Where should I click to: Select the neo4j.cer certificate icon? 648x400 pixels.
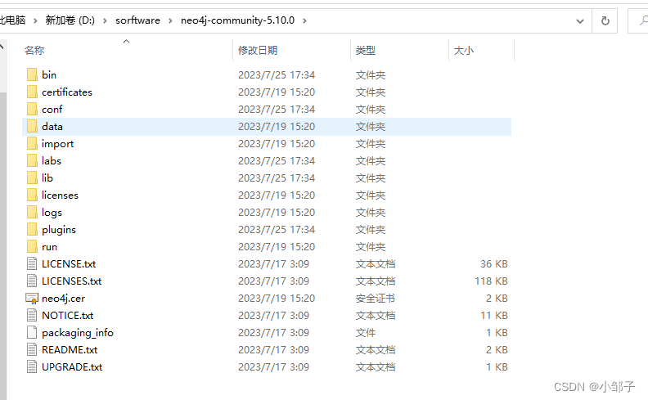tap(32, 299)
